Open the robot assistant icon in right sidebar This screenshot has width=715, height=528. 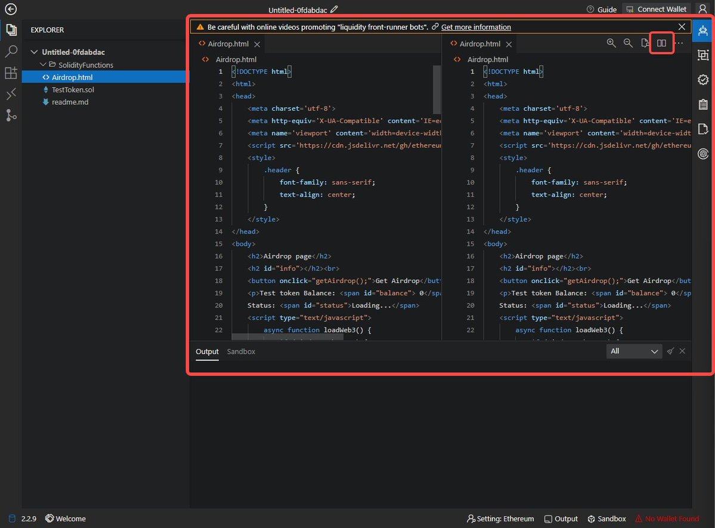click(702, 30)
